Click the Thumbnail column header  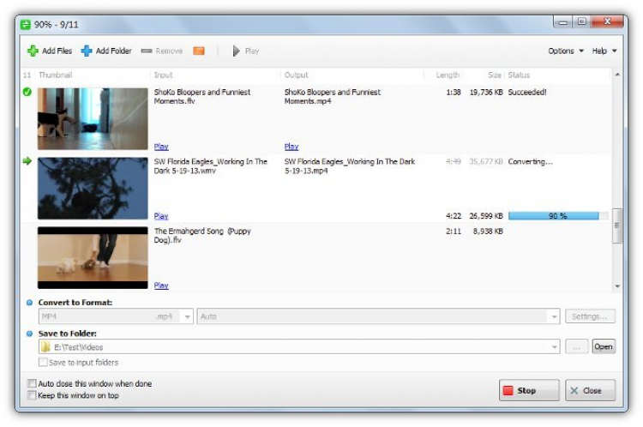point(56,75)
